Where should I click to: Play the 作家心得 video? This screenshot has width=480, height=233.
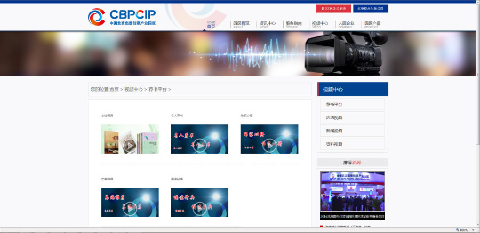coord(269,139)
